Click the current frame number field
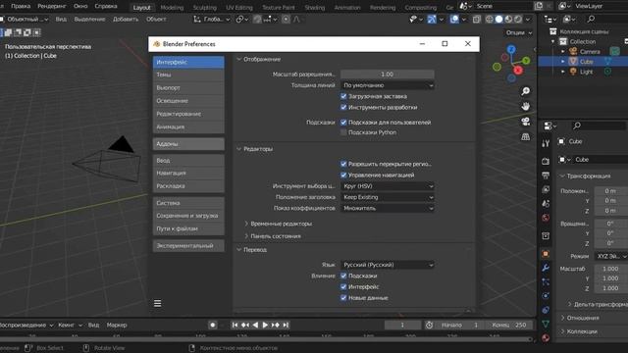628x353 pixels. point(402,325)
